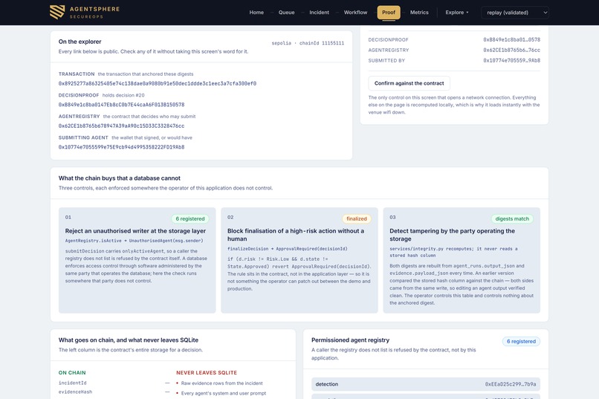
Task: Click the finalized badge on card 02
Action: tap(357, 218)
